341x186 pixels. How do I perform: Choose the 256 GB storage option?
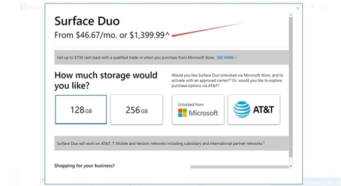pyautogui.click(x=136, y=110)
